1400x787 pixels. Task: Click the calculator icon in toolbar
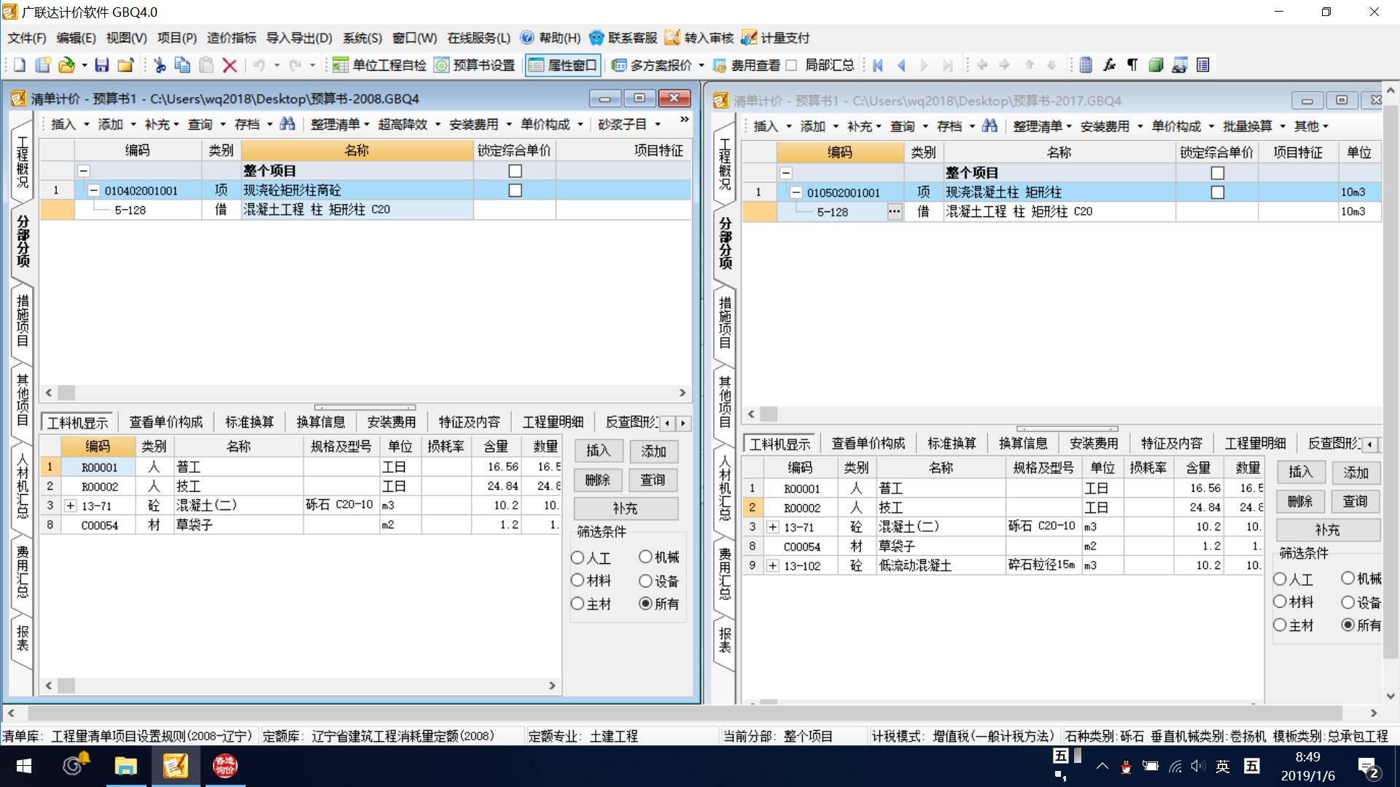click(1086, 66)
